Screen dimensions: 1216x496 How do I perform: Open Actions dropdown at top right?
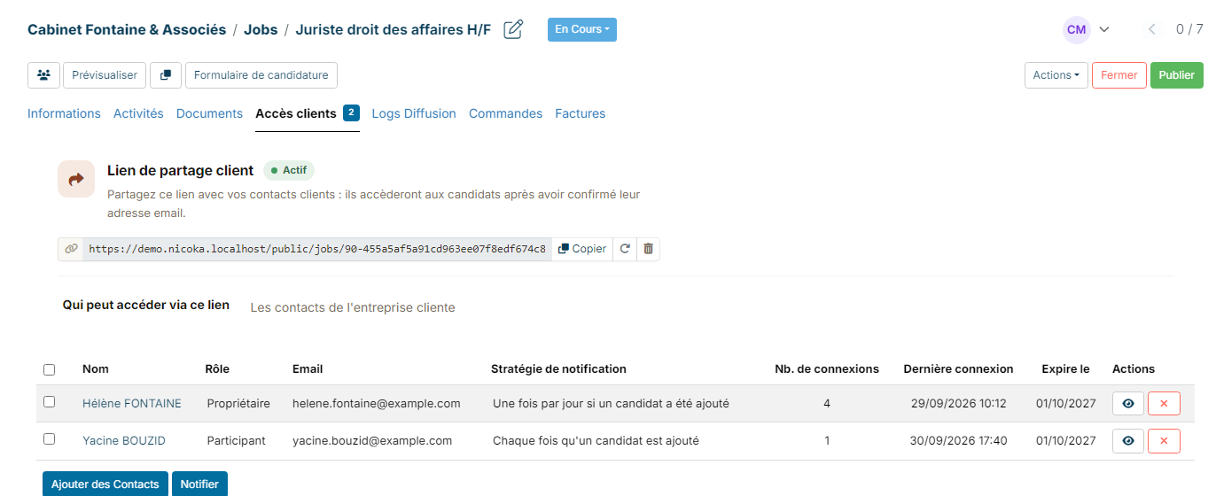click(1056, 75)
